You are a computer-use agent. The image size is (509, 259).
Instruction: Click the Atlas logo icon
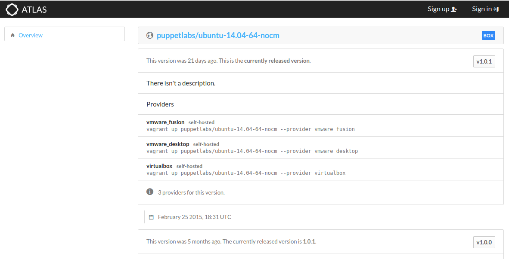(12, 9)
